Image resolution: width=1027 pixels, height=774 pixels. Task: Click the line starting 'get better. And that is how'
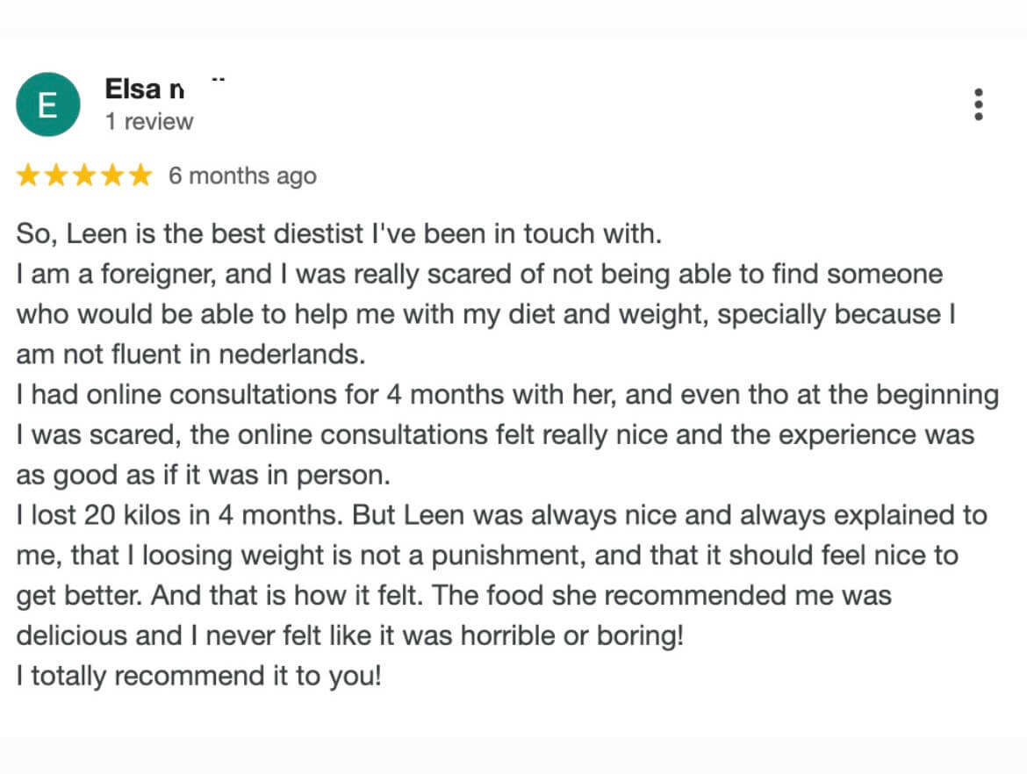coord(454,596)
